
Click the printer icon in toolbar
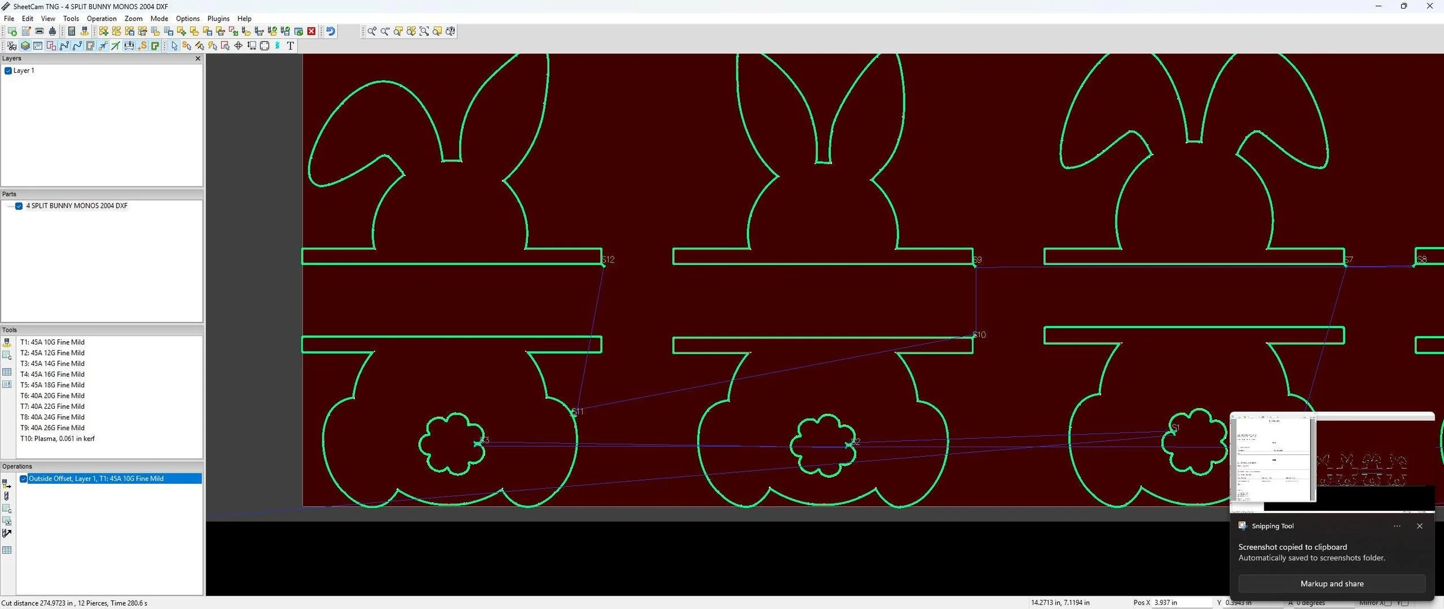coord(39,31)
